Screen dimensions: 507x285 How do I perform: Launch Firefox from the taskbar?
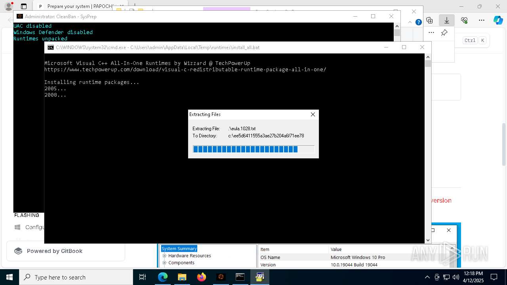pos(202,277)
